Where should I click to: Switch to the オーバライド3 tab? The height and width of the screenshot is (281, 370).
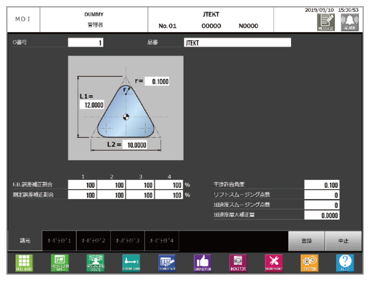pos(128,240)
